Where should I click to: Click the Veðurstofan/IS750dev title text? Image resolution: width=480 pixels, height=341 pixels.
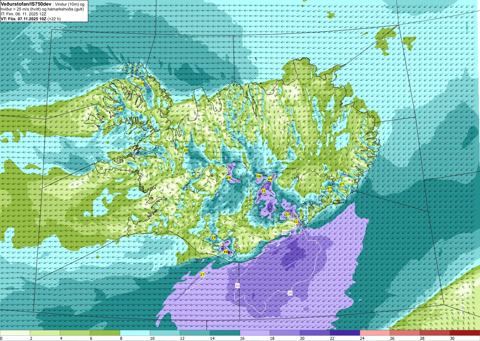(x=26, y=3)
